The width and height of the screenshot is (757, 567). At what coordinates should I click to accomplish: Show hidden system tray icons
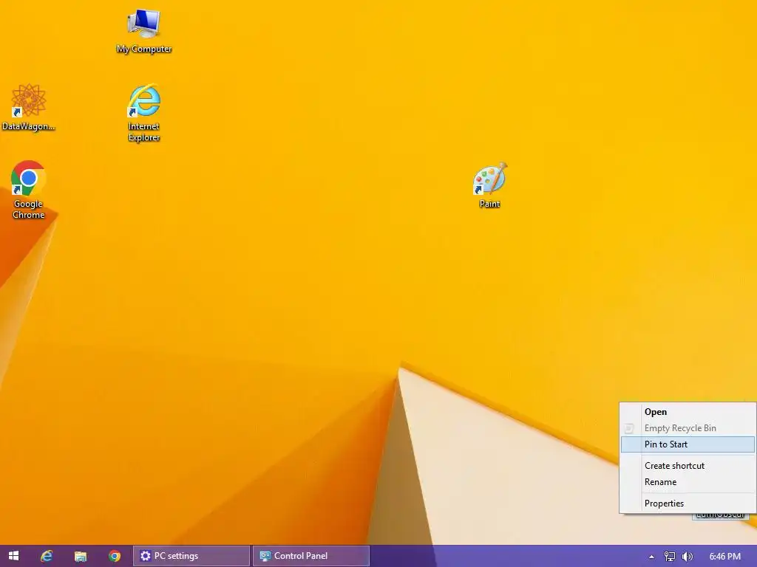coord(651,557)
